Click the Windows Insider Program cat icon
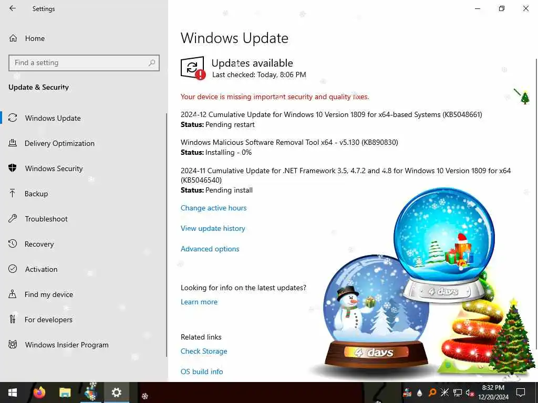Image resolution: width=538 pixels, height=403 pixels. 13,344
